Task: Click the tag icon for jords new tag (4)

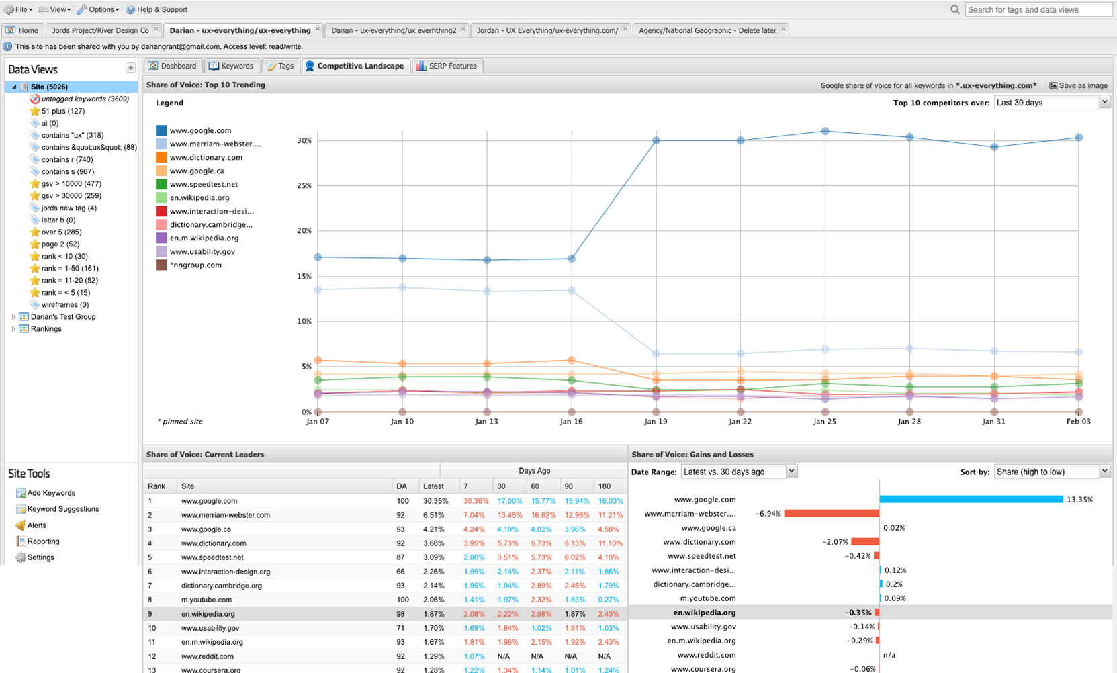Action: (x=35, y=208)
